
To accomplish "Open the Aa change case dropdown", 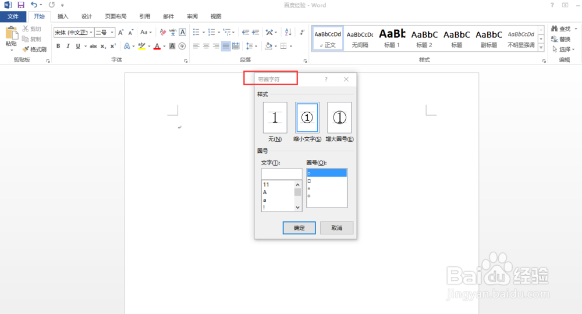I will pyautogui.click(x=145, y=32).
